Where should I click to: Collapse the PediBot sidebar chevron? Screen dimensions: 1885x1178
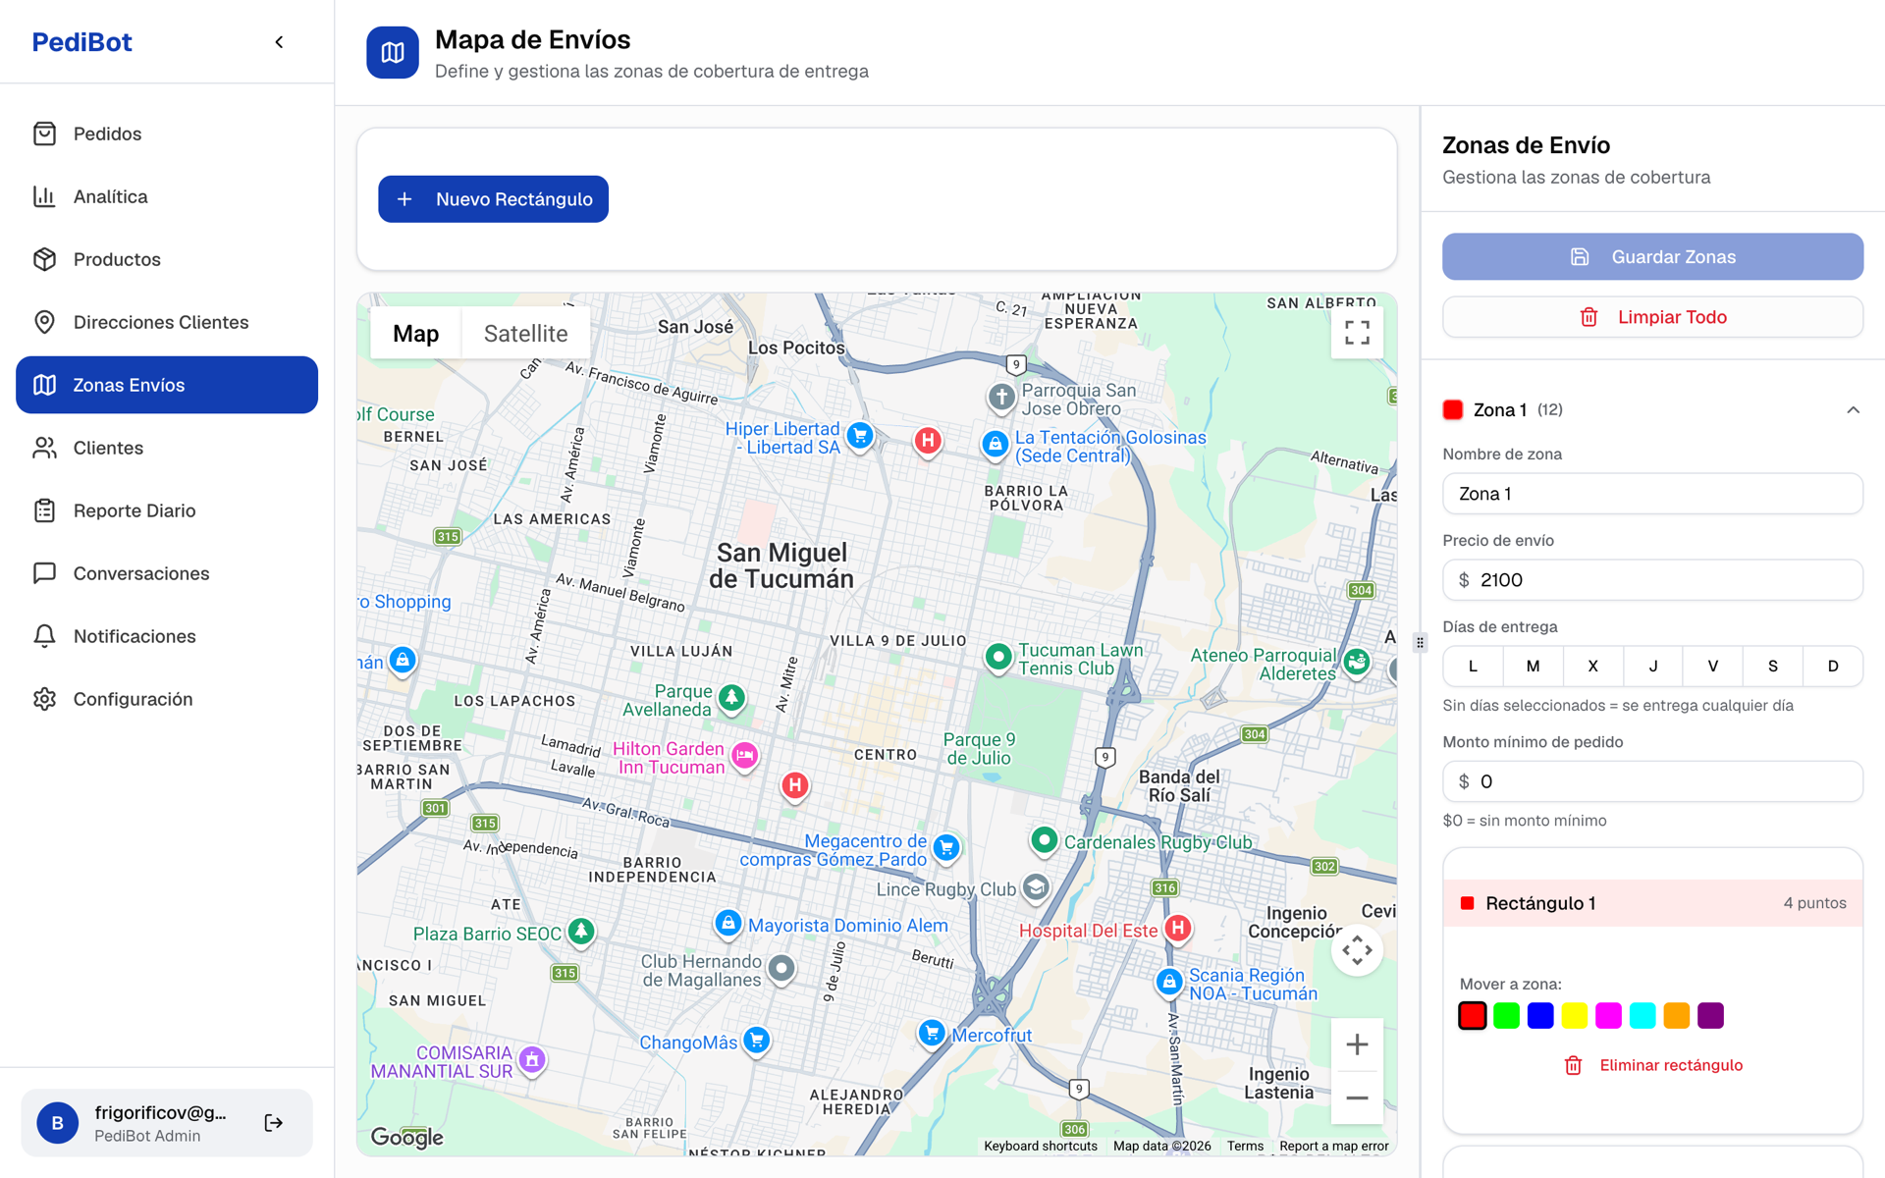click(x=279, y=42)
